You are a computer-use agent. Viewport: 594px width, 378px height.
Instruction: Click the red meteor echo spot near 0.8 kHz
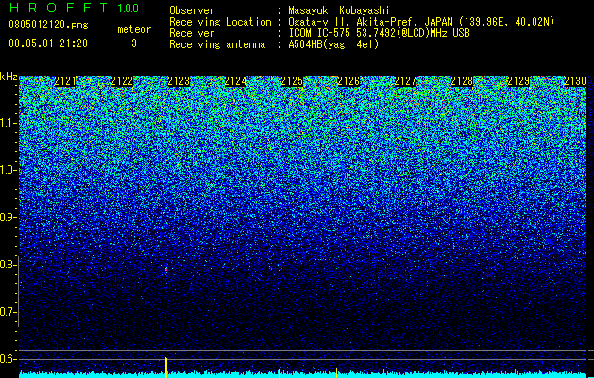pos(166,269)
